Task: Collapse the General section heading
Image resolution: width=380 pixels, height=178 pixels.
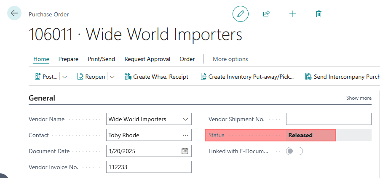Action: click(x=42, y=98)
